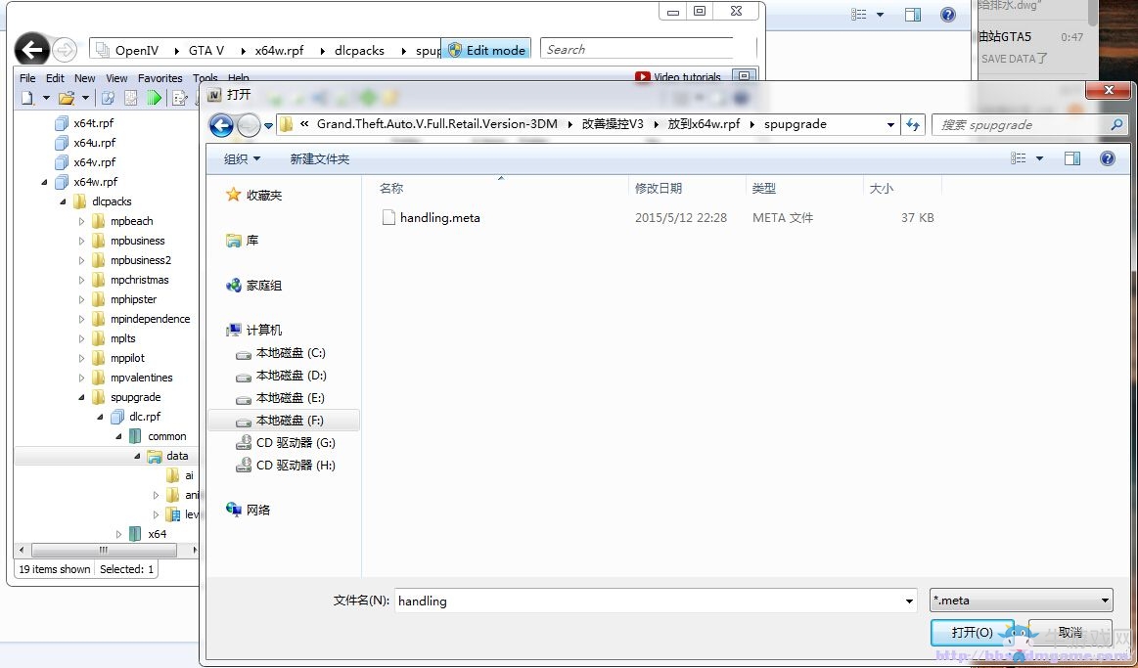Click the 取消 cancel button
The height and width of the screenshot is (668, 1138).
click(1070, 633)
